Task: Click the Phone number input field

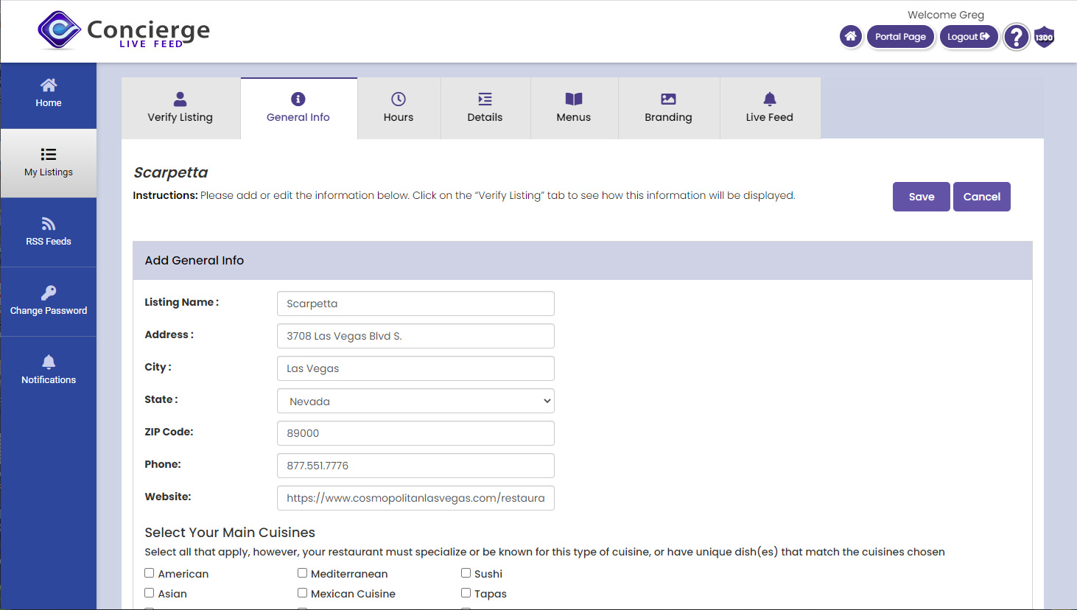Action: [415, 466]
